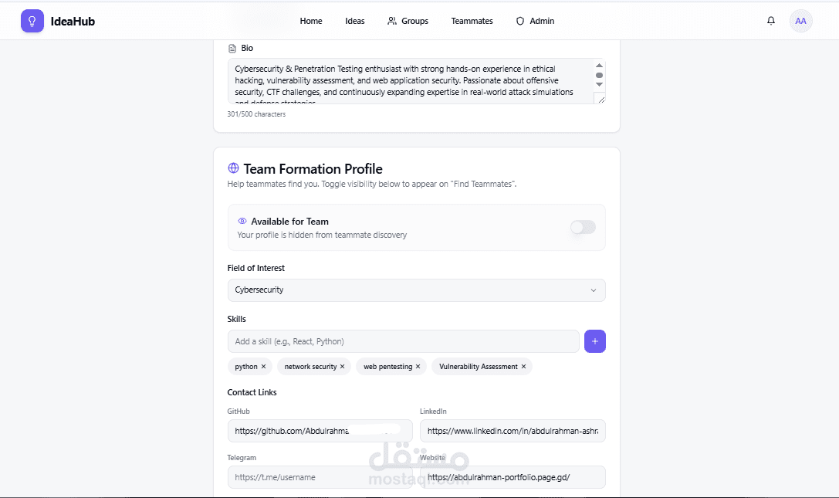Viewport: 839px width, 498px height.
Task: Click the purple plus add-skill button
Action: [x=594, y=341]
